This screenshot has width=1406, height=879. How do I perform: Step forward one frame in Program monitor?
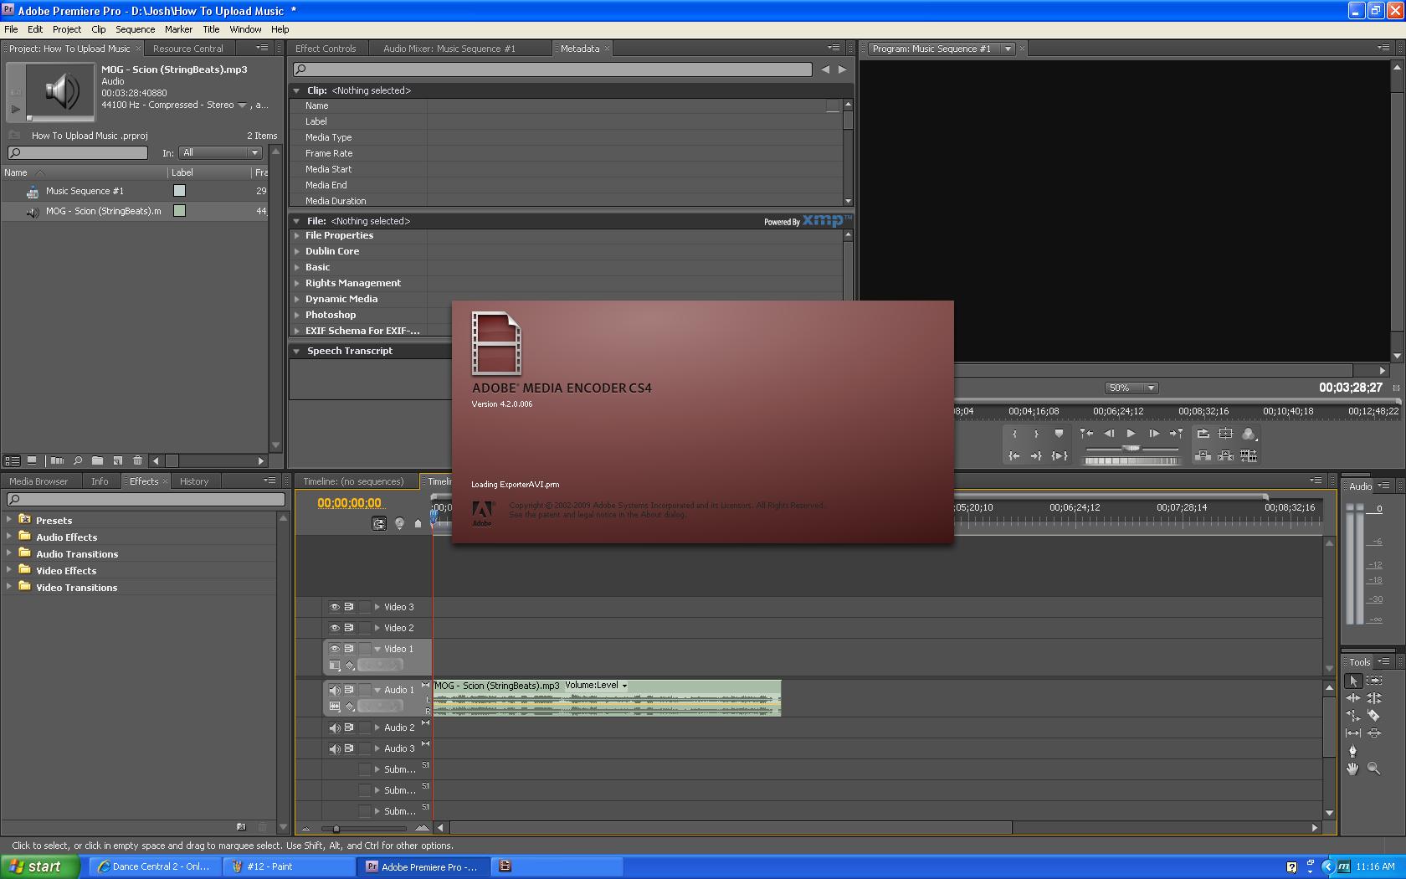(x=1154, y=434)
